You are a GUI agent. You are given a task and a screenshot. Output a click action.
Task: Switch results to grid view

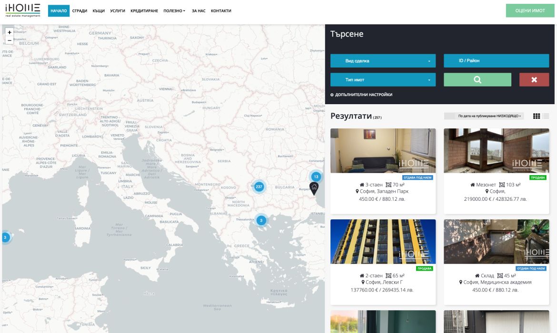[x=537, y=116]
